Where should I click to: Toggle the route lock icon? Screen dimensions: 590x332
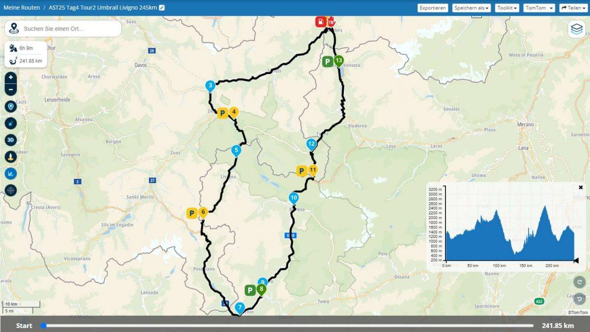pyautogui.click(x=11, y=123)
